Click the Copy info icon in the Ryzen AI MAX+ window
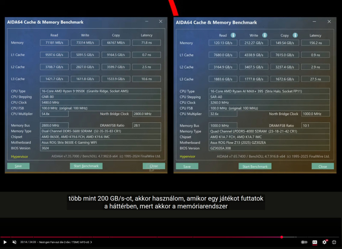This screenshot has width=342, height=249. [295, 35]
